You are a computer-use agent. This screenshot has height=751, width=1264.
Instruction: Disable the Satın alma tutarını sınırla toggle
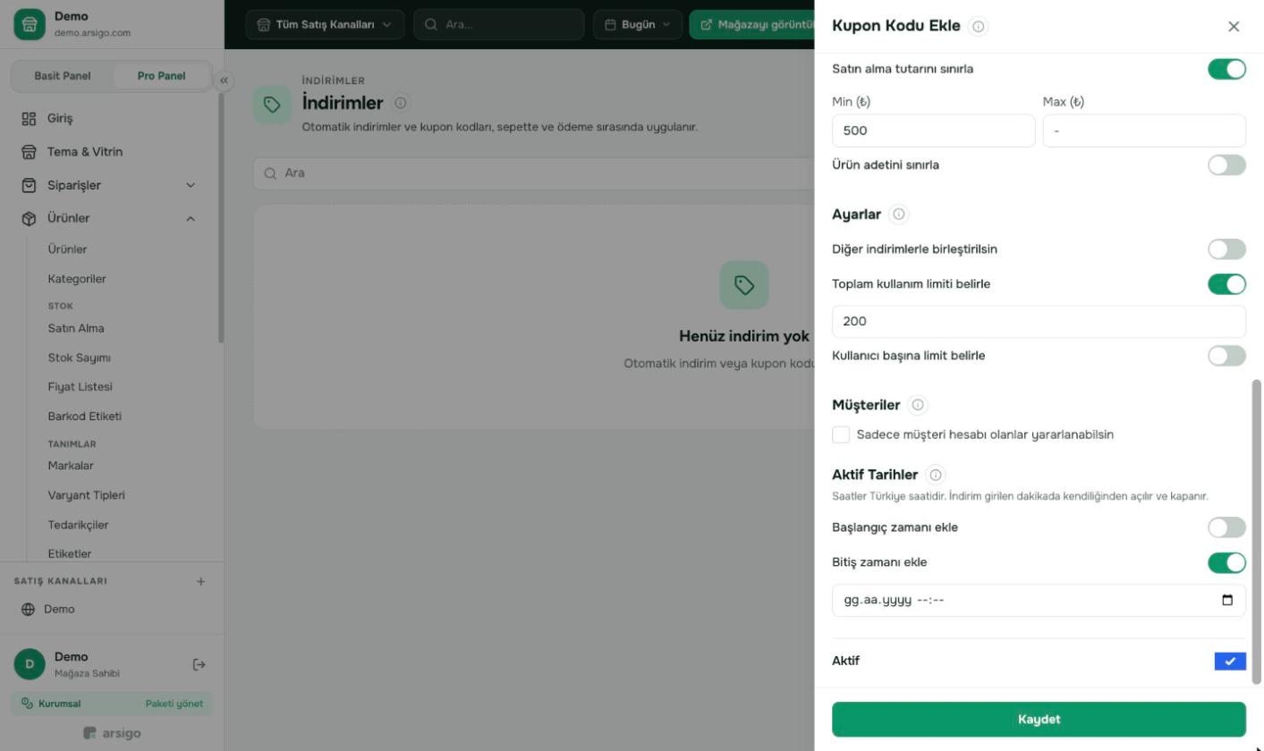point(1226,69)
